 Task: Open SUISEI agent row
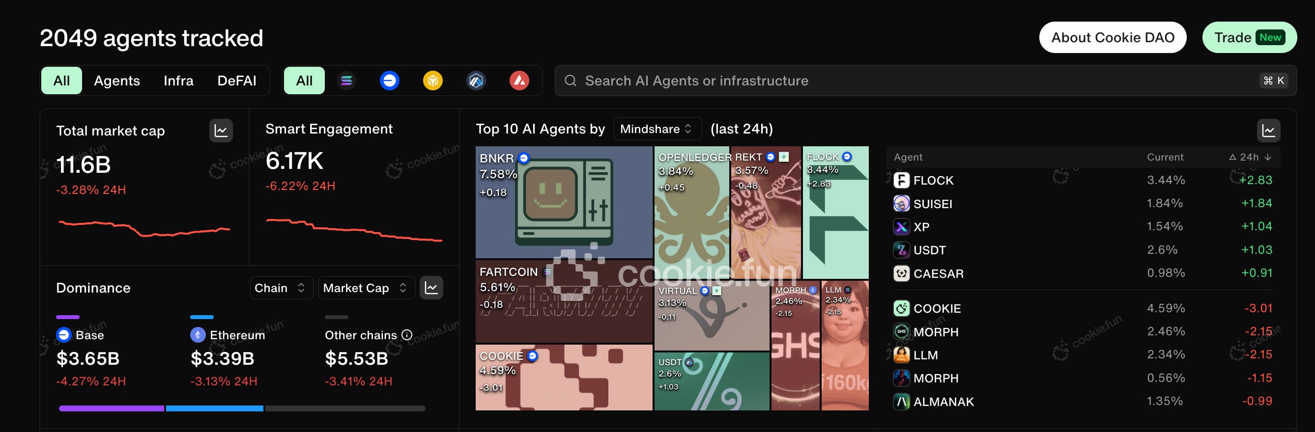[x=1083, y=204]
